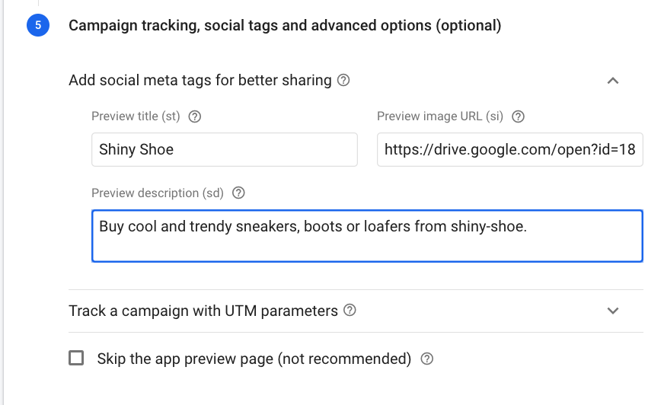664x405 pixels.
Task: Click inside the Preview description text area
Action: tap(367, 236)
